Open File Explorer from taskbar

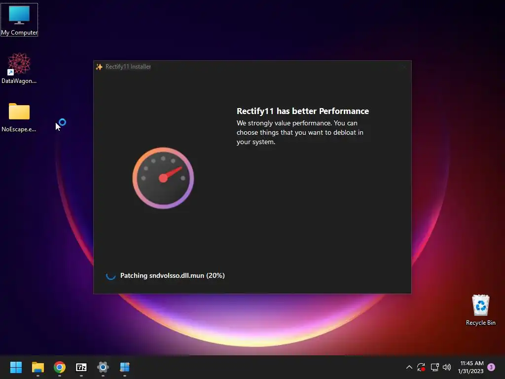(x=37, y=367)
